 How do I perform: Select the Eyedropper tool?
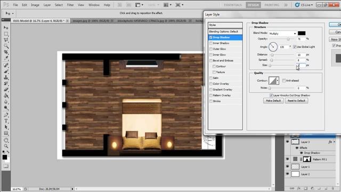point(6,58)
